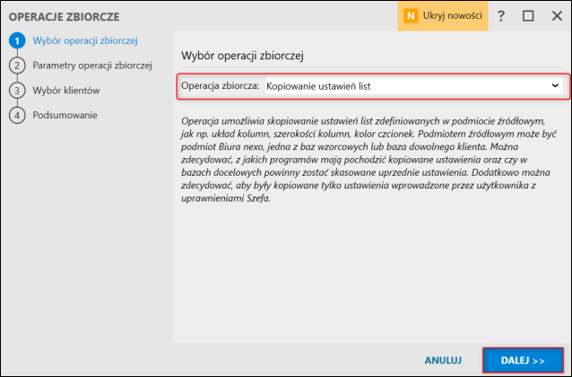Viewport: 572px width, 377px height.
Task: Click the step 4 number circle
Action: pyautogui.click(x=16, y=115)
